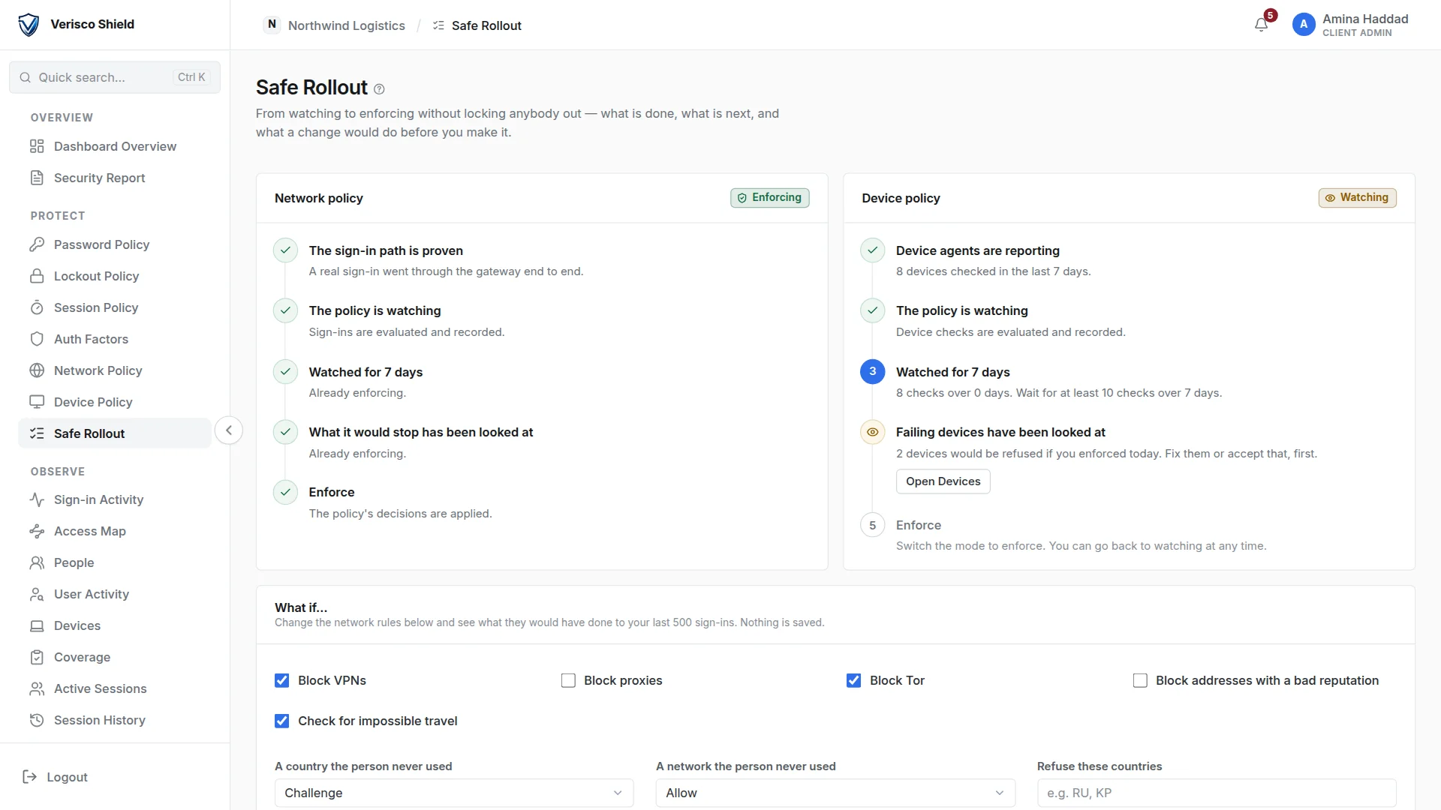The height and width of the screenshot is (810, 1441).
Task: Click the step 3 Watched for 7 days marker
Action: (x=872, y=371)
